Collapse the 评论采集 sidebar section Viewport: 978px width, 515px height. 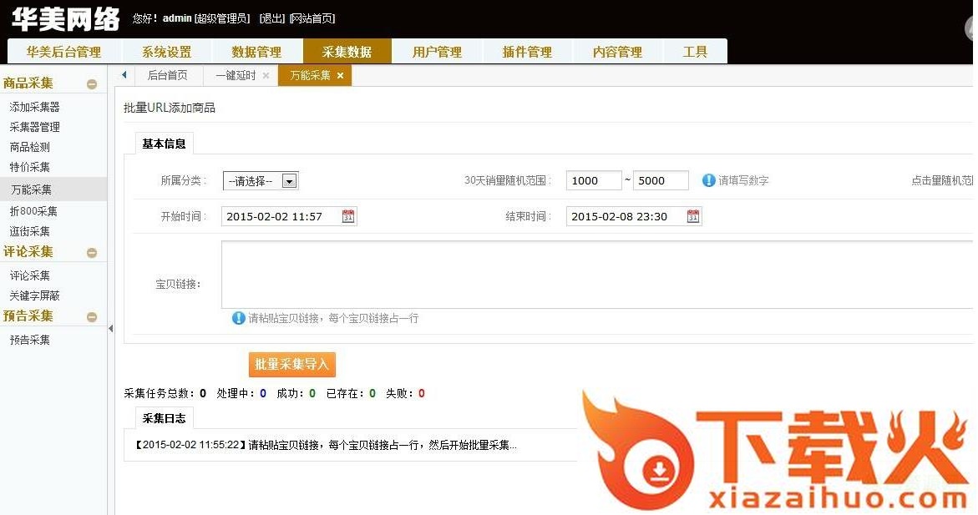[92, 253]
